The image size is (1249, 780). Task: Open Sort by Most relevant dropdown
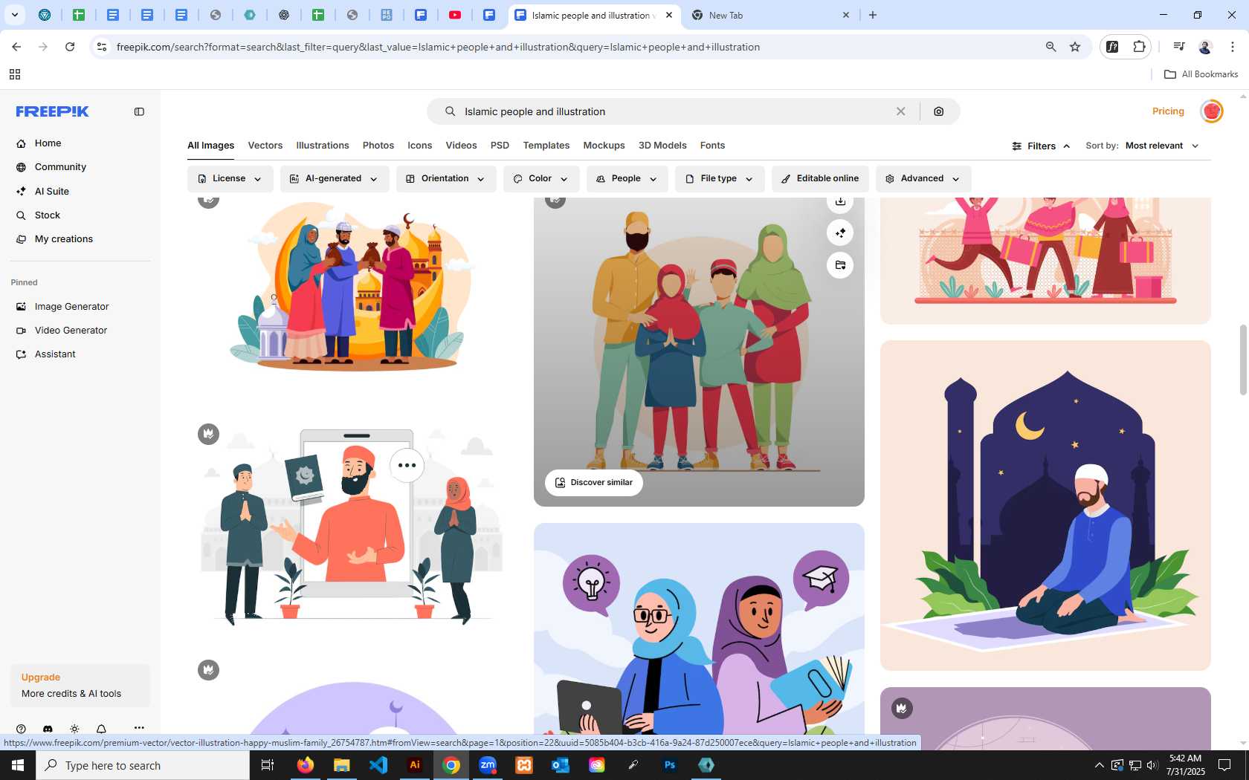click(1161, 146)
